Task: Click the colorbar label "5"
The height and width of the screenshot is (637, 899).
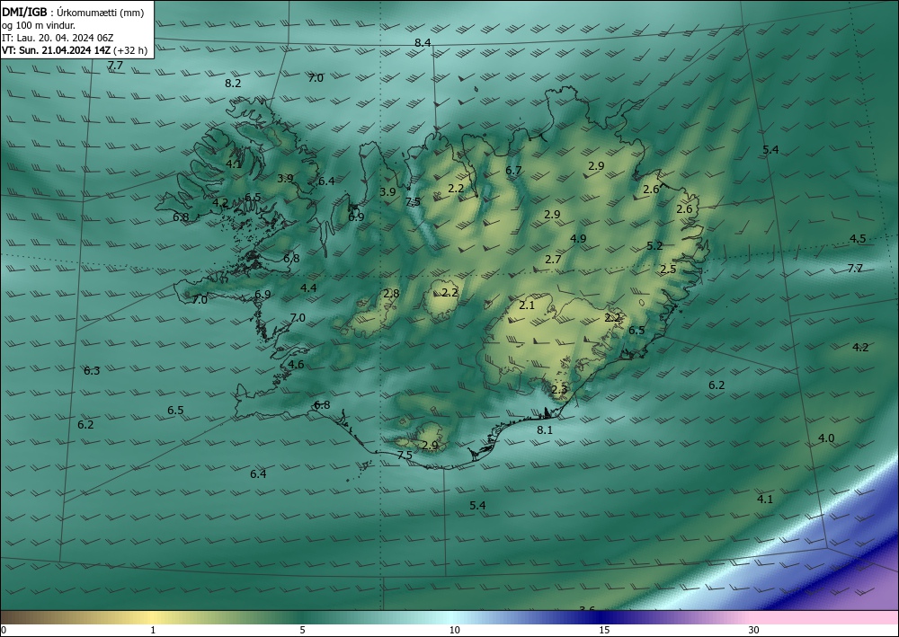Action: coord(302,630)
